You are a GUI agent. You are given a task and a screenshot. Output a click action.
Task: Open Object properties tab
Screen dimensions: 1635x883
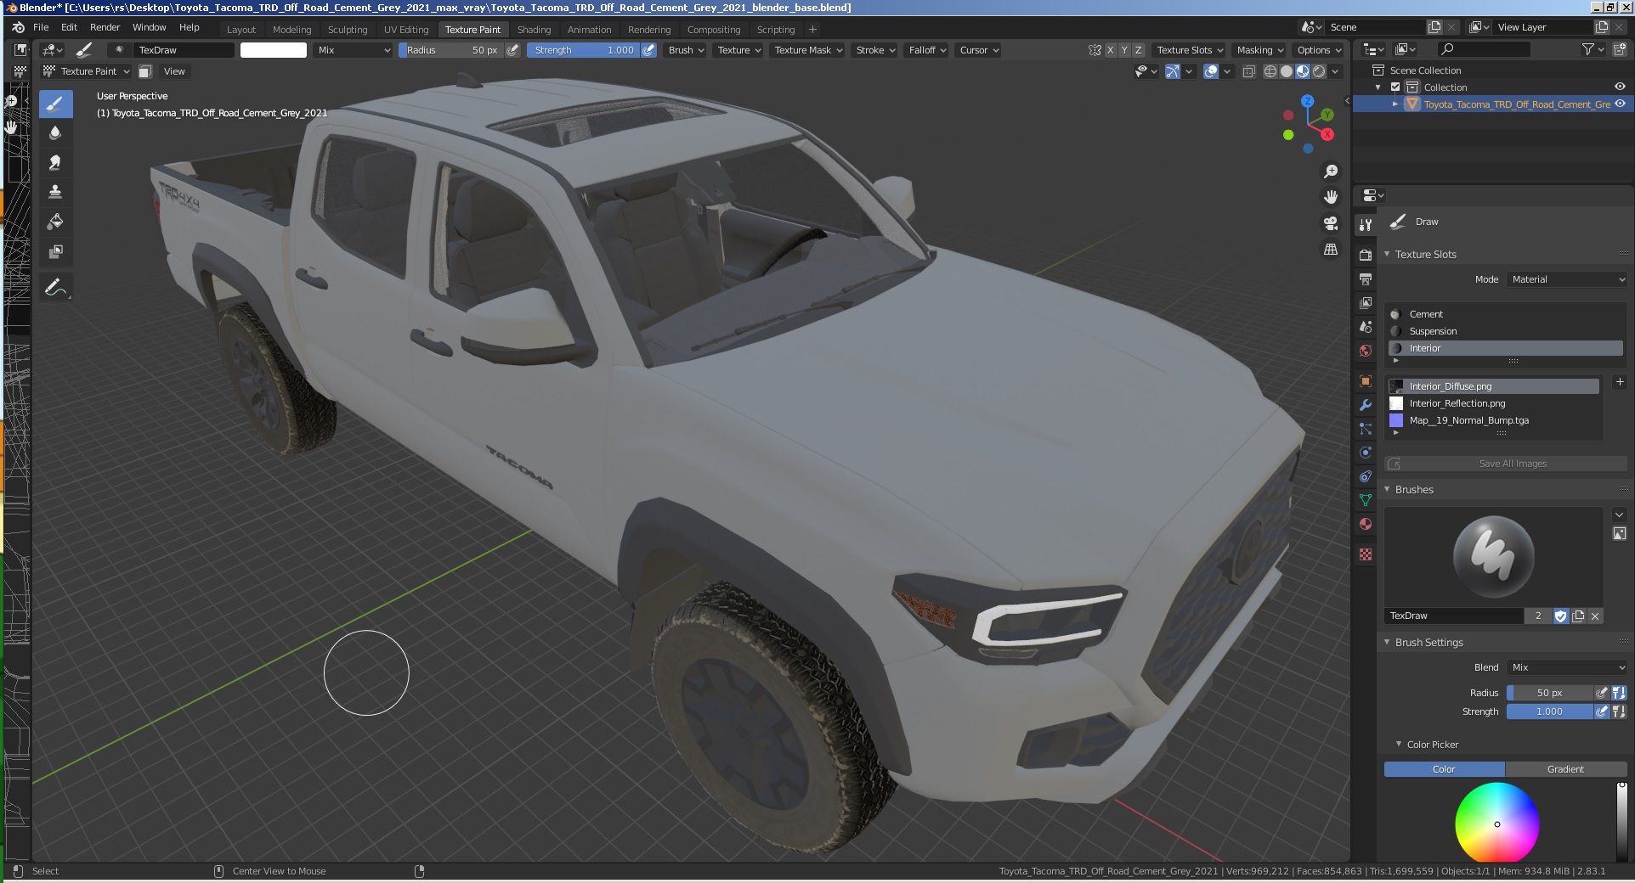[x=1366, y=381]
